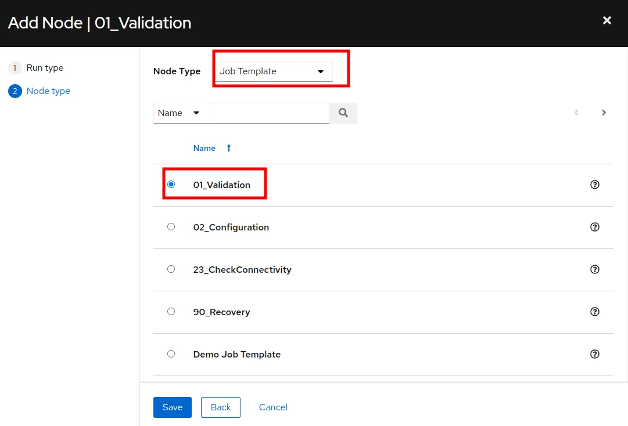628x426 pixels.
Task: Open help icon for 01_Validation row
Action: 594,185
